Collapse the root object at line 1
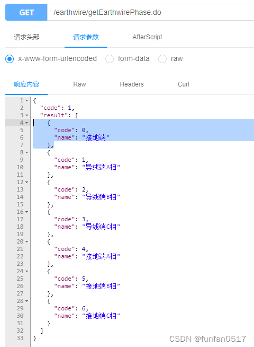 (x=26, y=101)
